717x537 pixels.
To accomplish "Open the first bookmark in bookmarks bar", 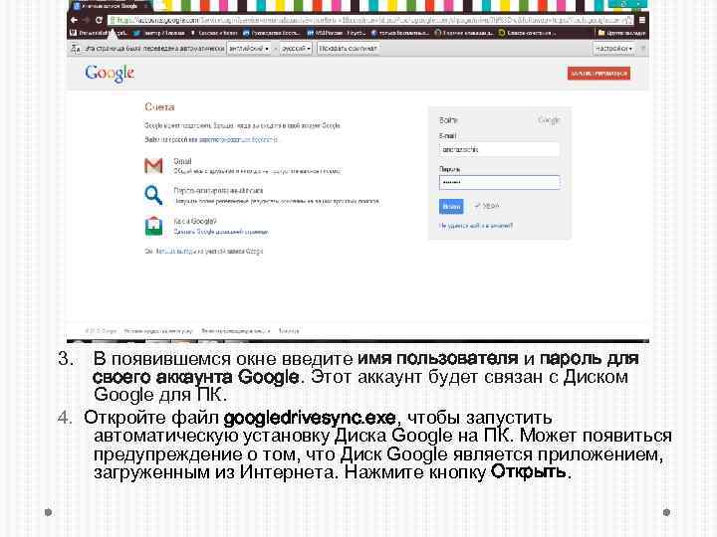I will click(99, 33).
